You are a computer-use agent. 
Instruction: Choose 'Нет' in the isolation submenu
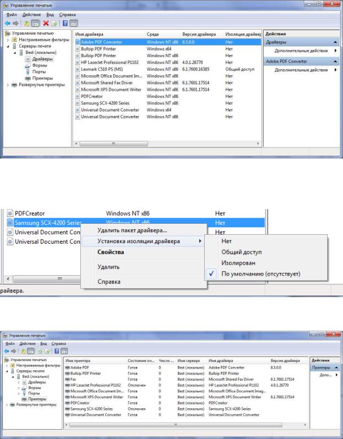(x=266, y=241)
